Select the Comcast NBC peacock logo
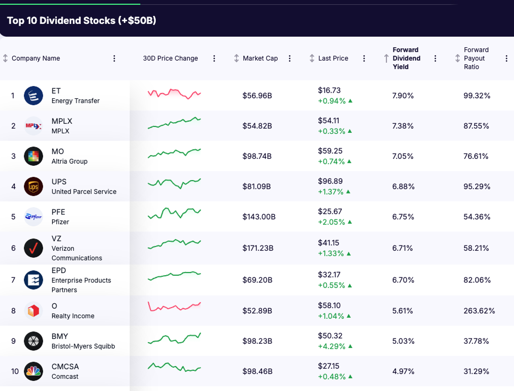514x391 pixels. click(x=33, y=371)
